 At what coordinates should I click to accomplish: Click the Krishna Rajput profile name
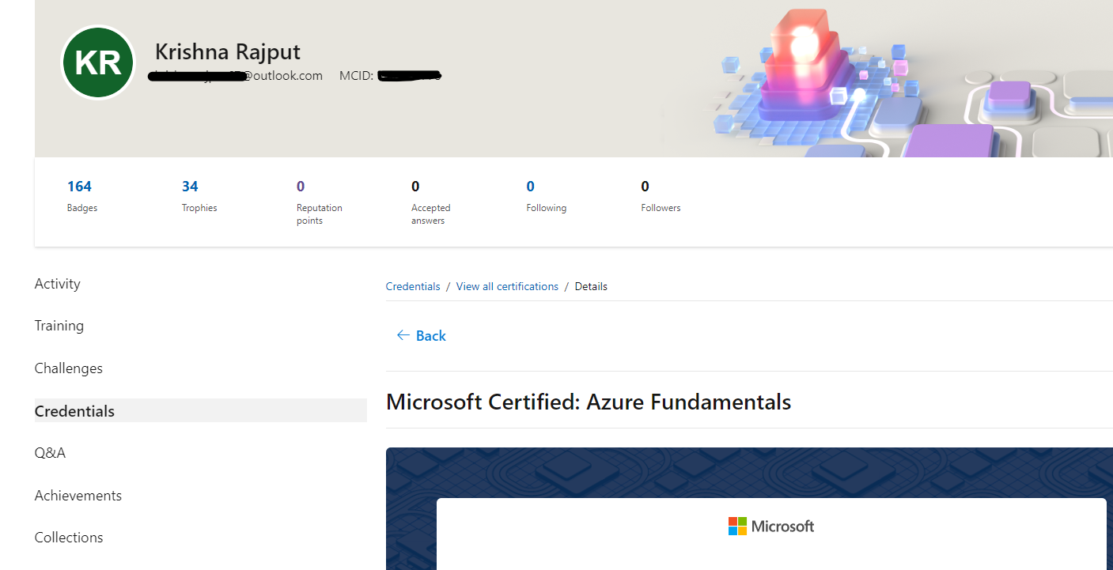(x=228, y=52)
